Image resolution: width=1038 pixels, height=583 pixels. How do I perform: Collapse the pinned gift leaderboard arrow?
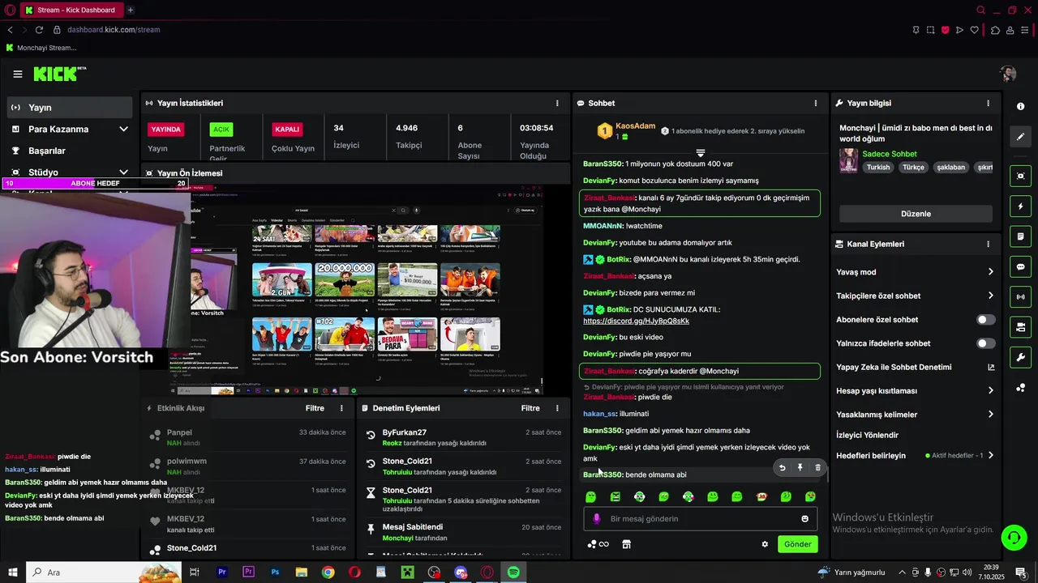[701, 153]
